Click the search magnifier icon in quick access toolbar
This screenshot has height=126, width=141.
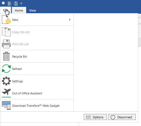[4, 4]
